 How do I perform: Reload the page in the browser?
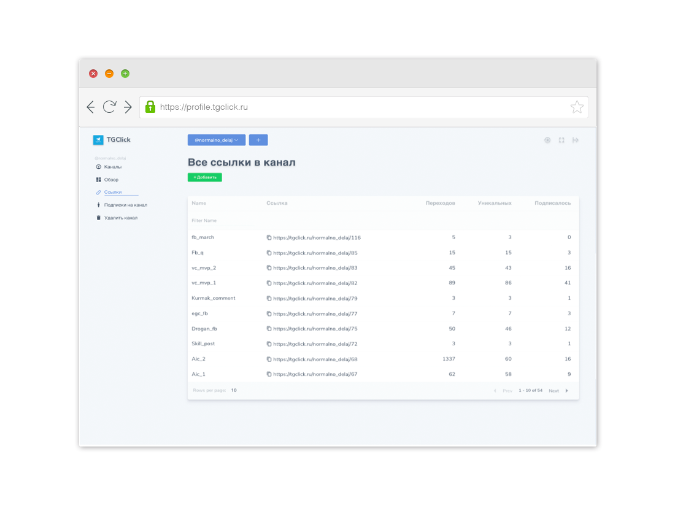[x=109, y=107]
